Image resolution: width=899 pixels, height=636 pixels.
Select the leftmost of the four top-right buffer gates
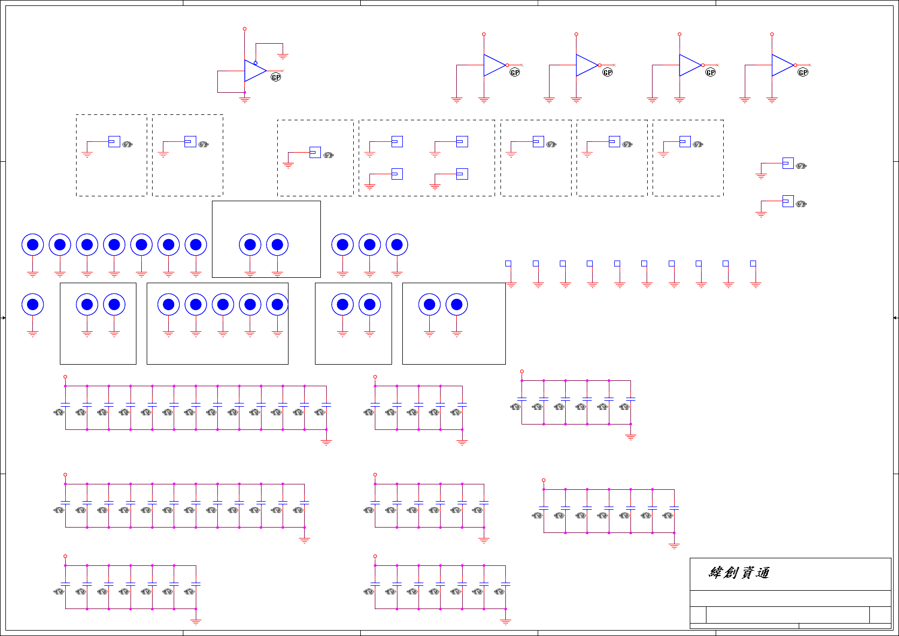click(x=495, y=65)
